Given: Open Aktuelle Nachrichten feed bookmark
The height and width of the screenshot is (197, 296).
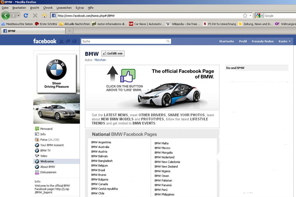Looking at the screenshot, I should (75, 24).
